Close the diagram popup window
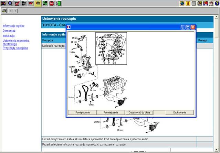The height and width of the screenshot is (153, 220). click(193, 27)
